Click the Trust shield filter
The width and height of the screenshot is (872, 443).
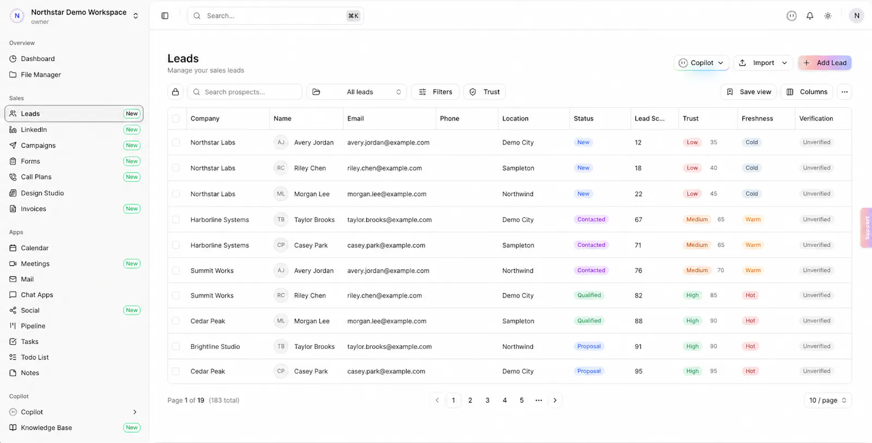485,92
